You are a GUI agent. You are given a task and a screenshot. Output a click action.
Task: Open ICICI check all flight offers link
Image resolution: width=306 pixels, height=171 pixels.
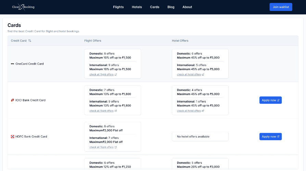[x=101, y=111]
